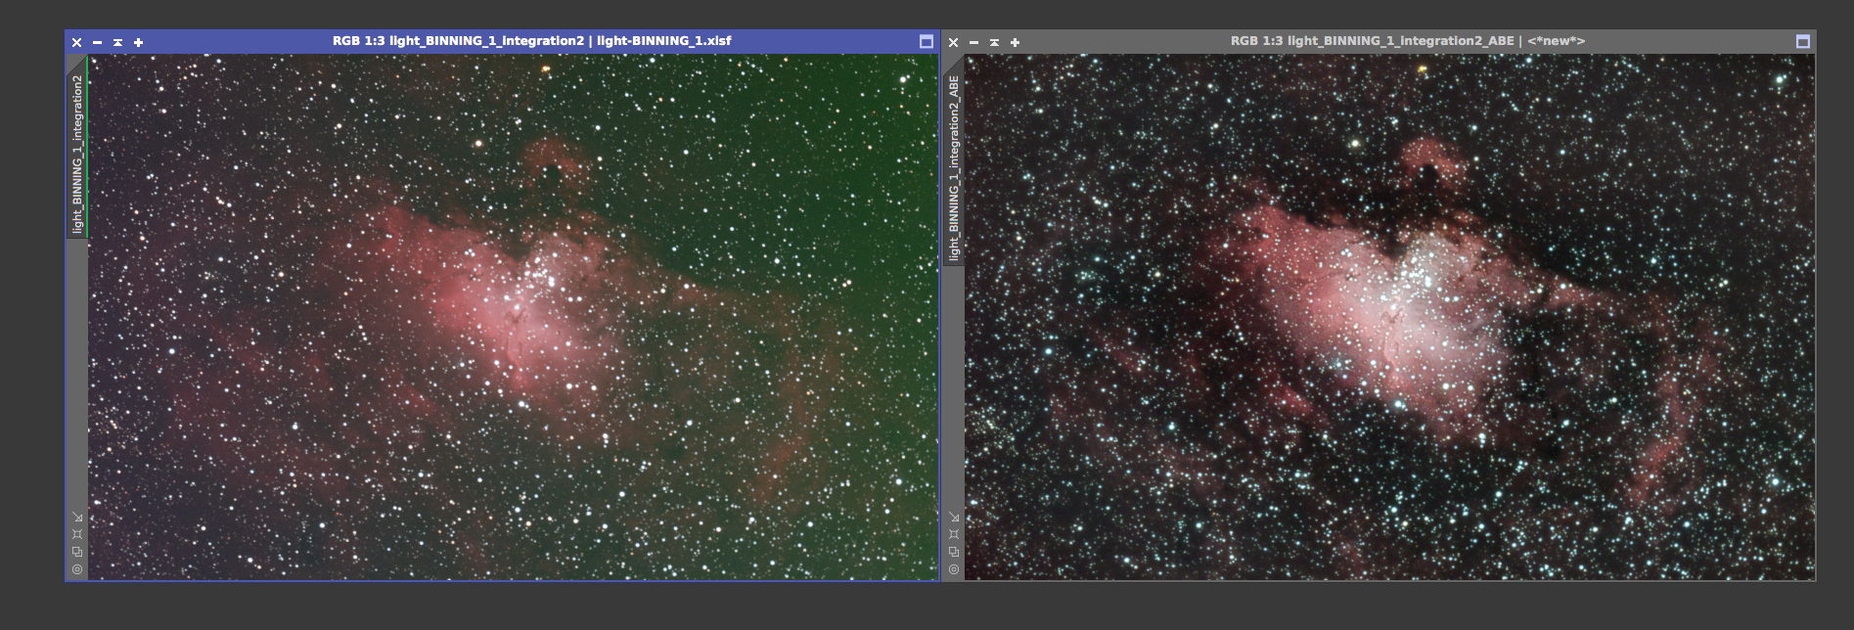Click the concentric circle icon in ABE window
The width and height of the screenshot is (1854, 630).
tap(954, 569)
